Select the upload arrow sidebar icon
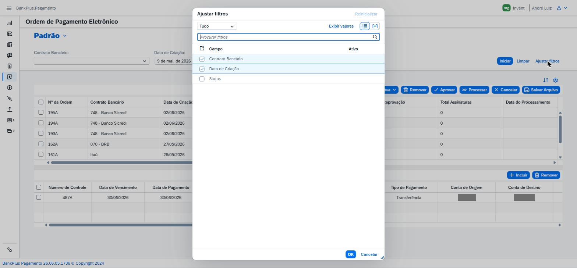 pyautogui.click(x=10, y=109)
